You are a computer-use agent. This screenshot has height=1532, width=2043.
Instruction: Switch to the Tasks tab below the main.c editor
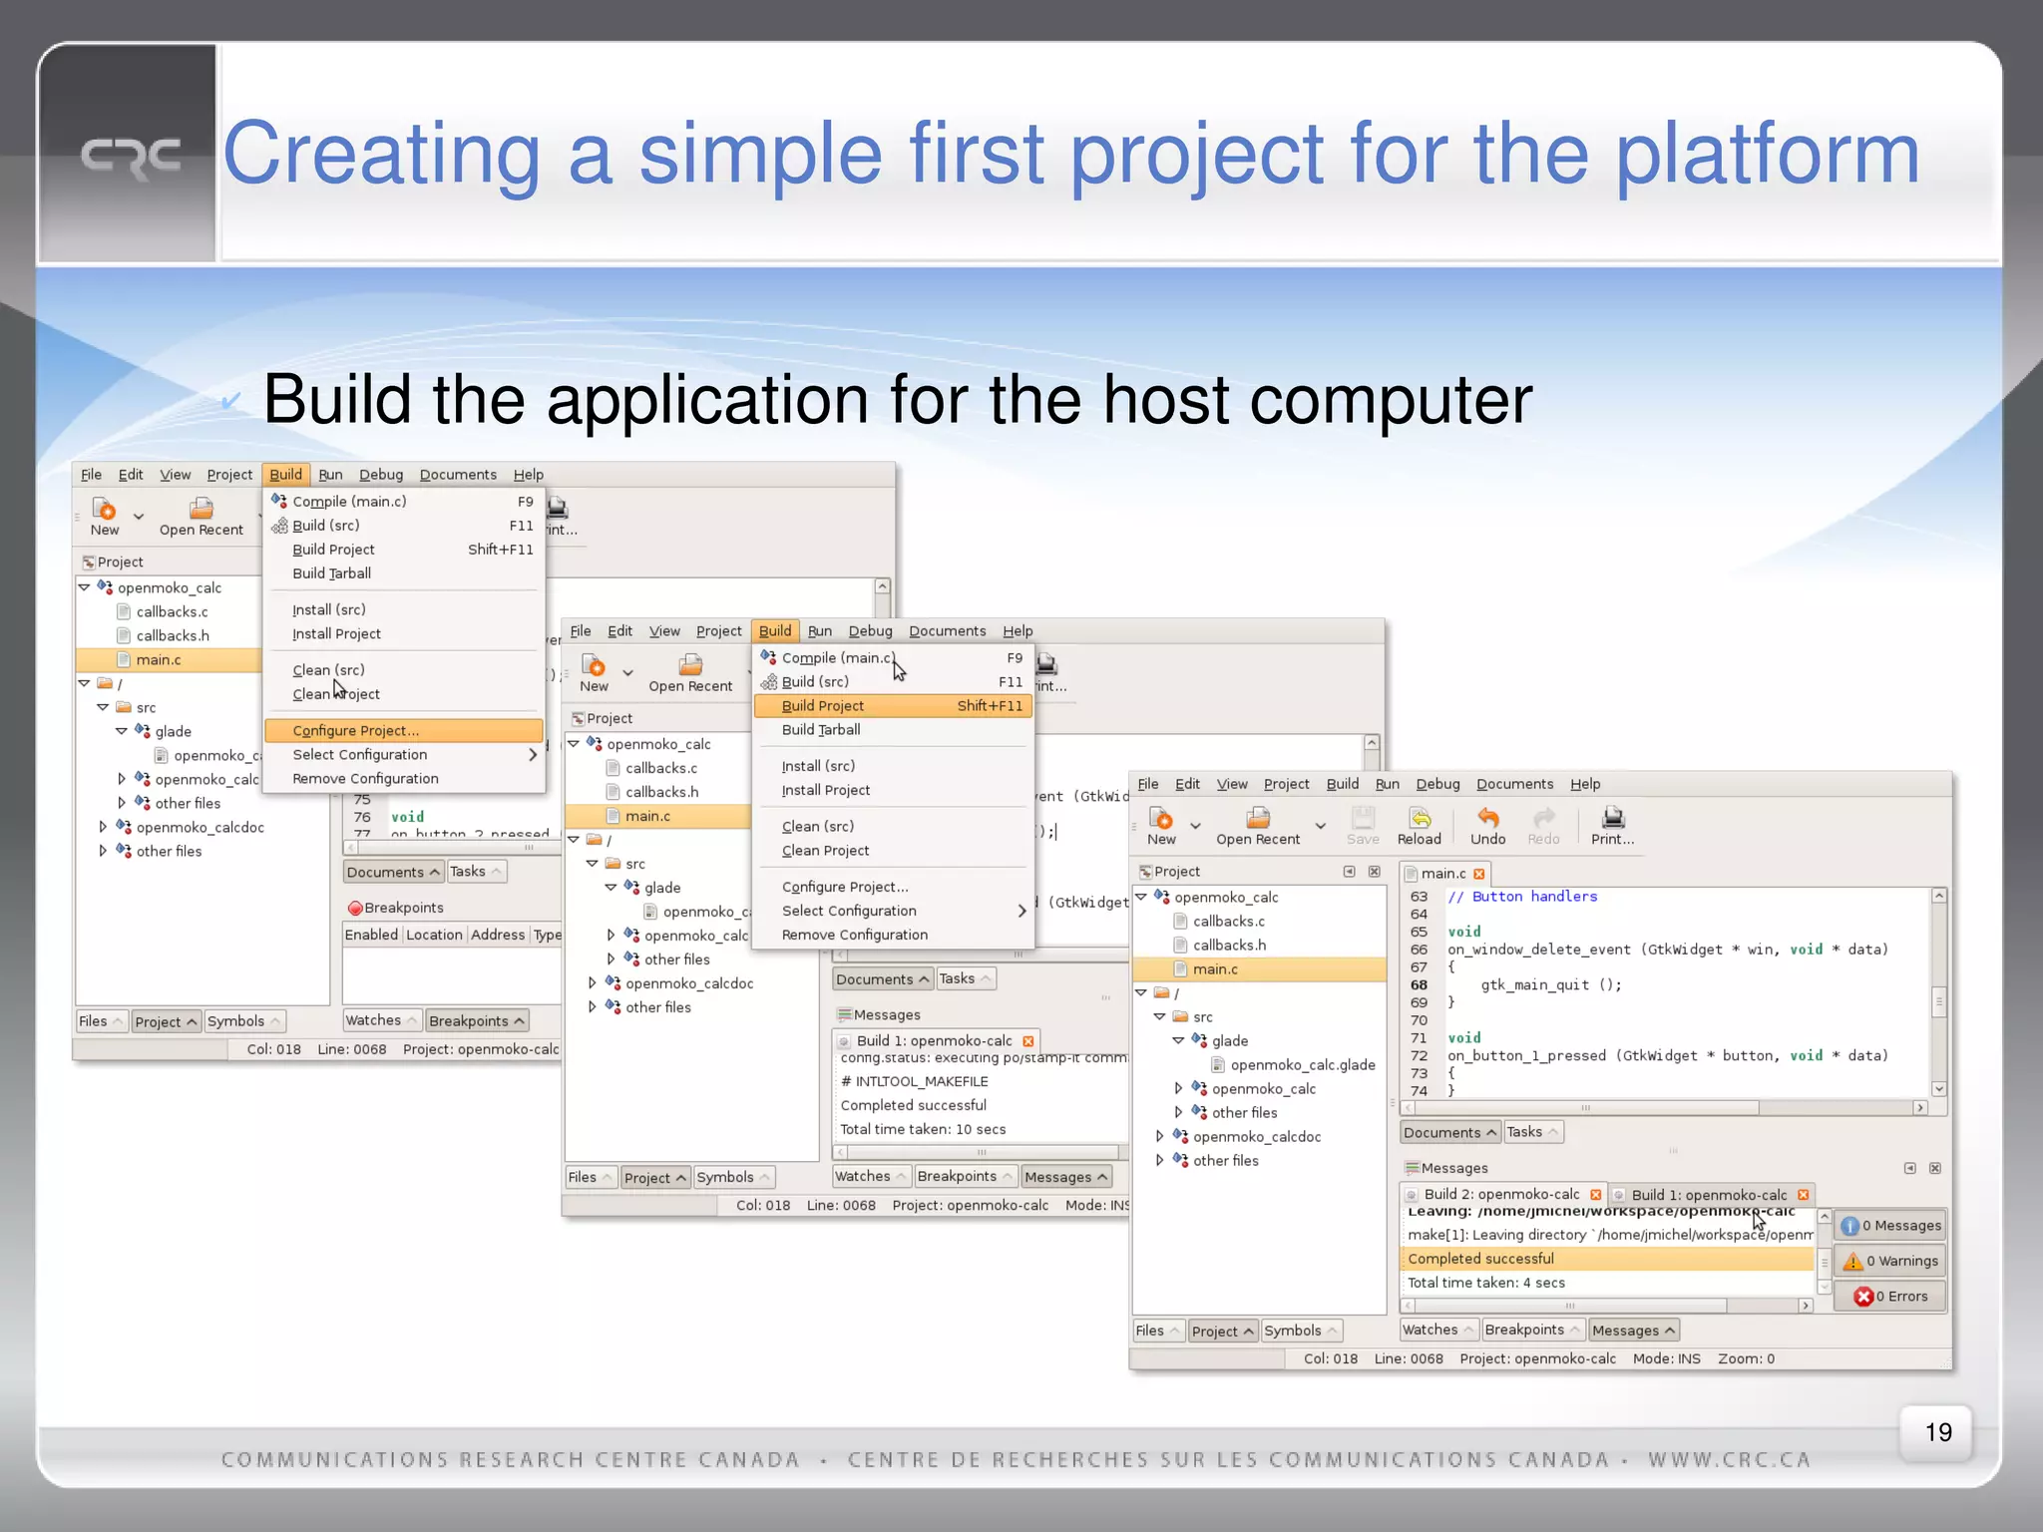pos(1533,1132)
